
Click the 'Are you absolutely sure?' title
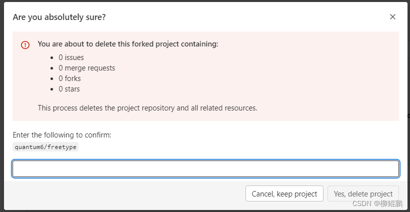click(59, 17)
